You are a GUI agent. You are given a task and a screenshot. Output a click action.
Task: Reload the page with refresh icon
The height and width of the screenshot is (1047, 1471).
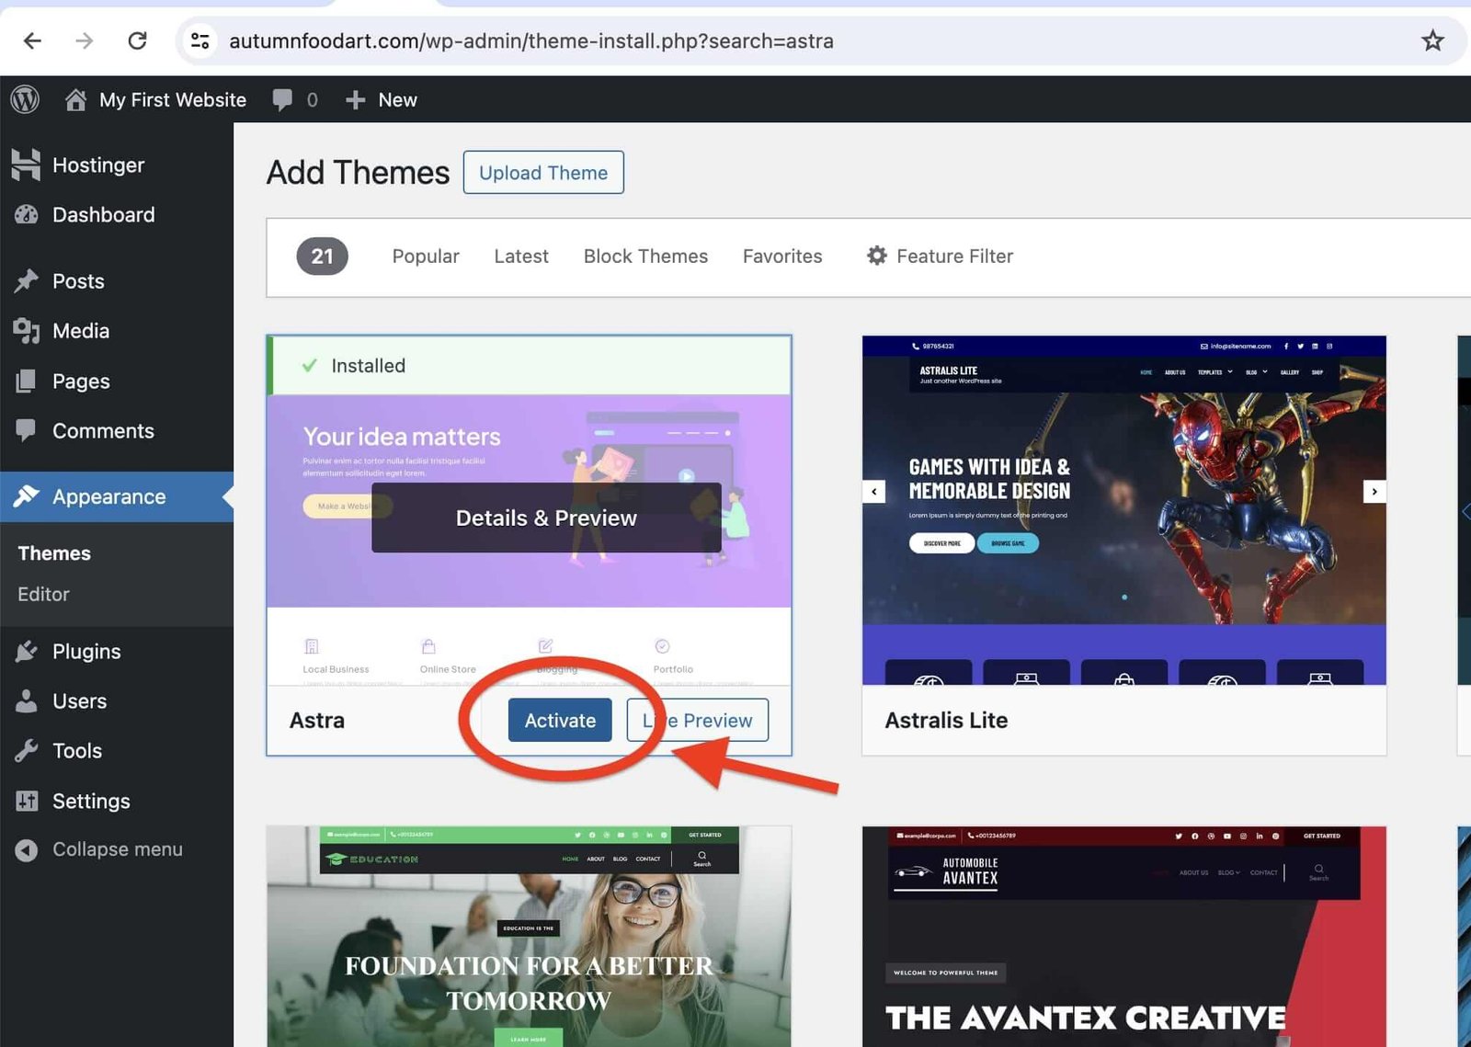pos(137,40)
